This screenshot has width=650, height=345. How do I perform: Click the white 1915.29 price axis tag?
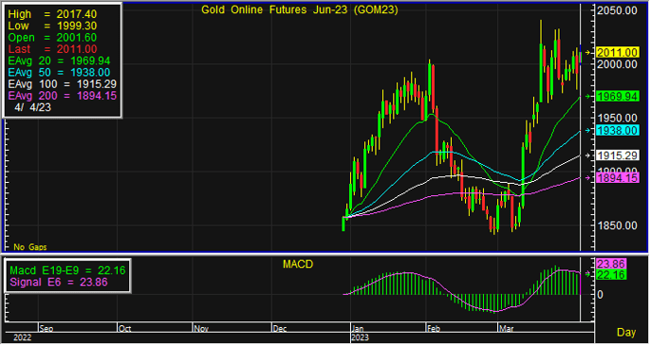coord(617,155)
